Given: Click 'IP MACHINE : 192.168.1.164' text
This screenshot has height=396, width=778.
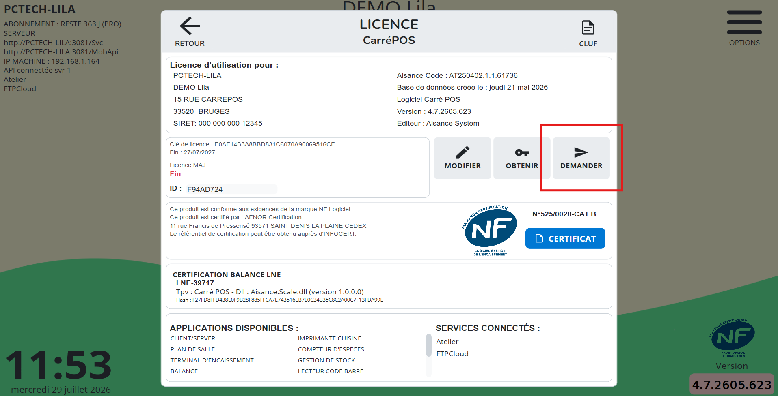Looking at the screenshot, I should 52,61.
